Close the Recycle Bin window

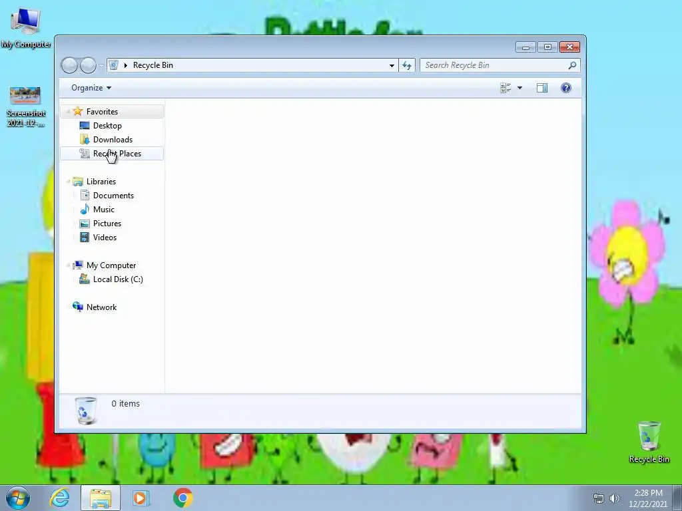(x=570, y=47)
